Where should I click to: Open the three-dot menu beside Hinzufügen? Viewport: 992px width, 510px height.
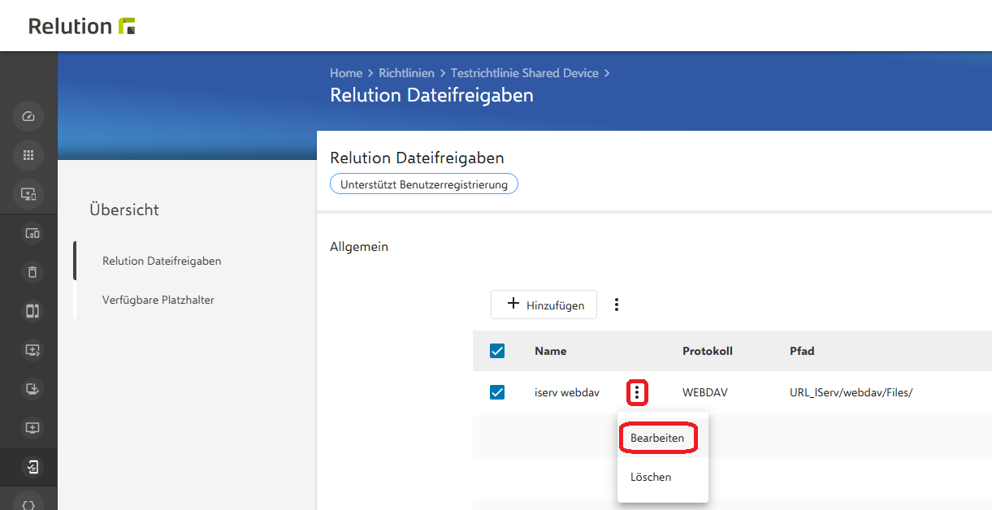(617, 305)
